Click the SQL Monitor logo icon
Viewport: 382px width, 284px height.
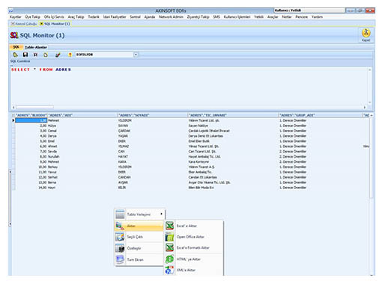tap(14, 35)
